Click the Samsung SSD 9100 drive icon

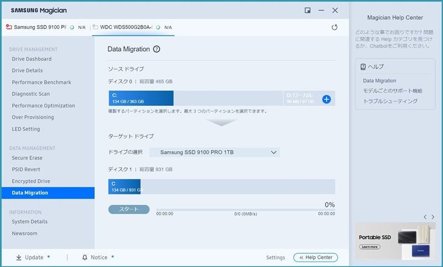9,27
